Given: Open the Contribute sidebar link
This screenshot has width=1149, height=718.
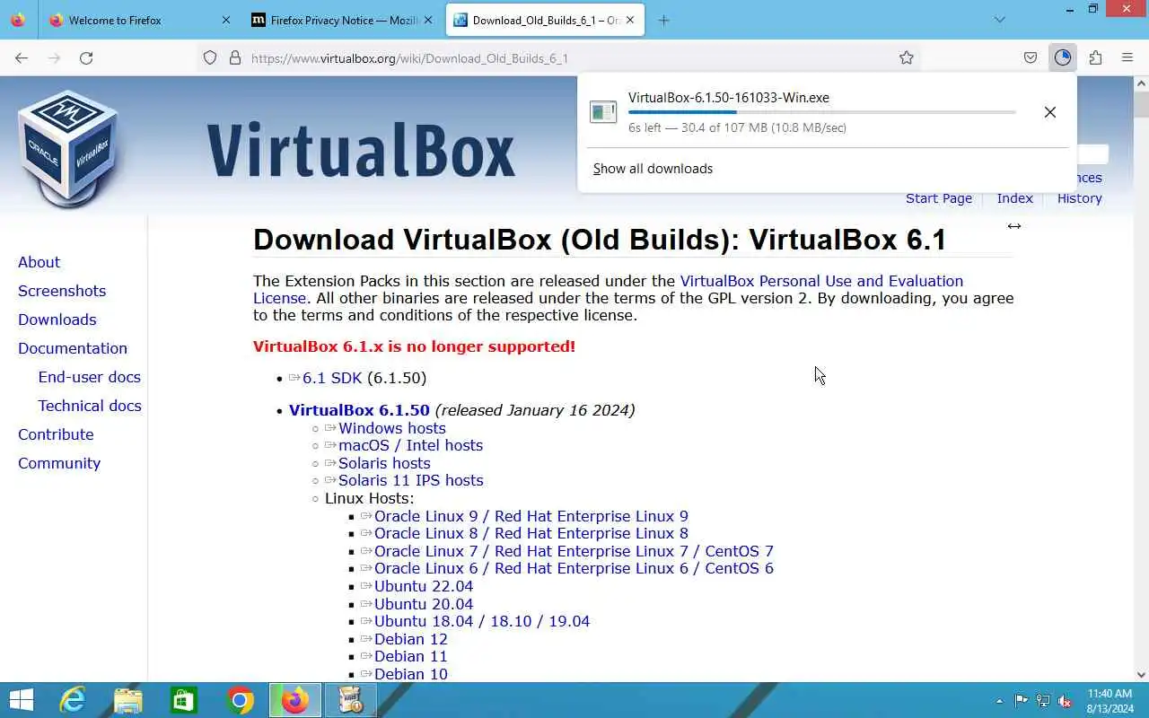Looking at the screenshot, I should tap(56, 434).
